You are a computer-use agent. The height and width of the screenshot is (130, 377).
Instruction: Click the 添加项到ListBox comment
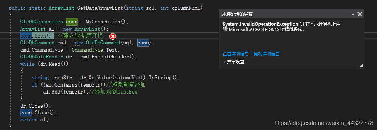click(113, 92)
